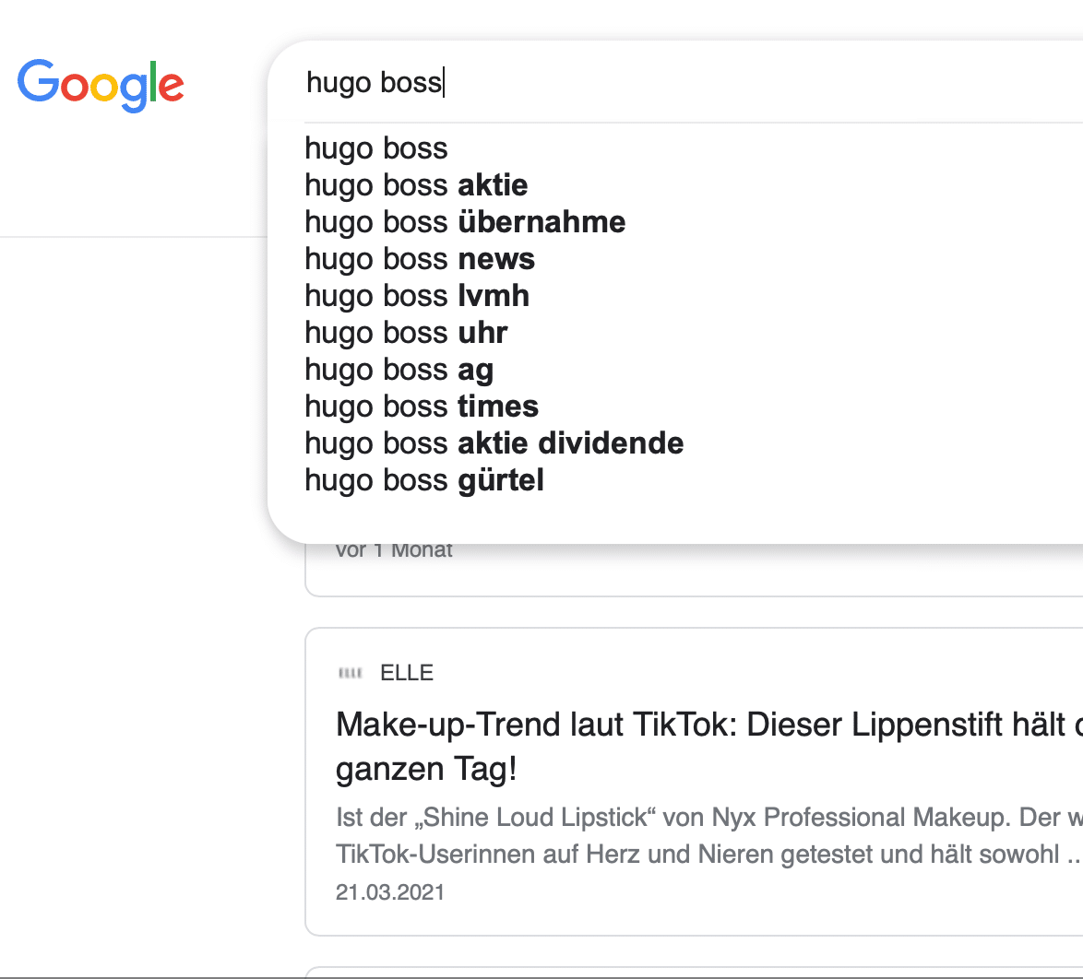
Task: Click the 21.03.2021 article date
Action: (x=389, y=892)
